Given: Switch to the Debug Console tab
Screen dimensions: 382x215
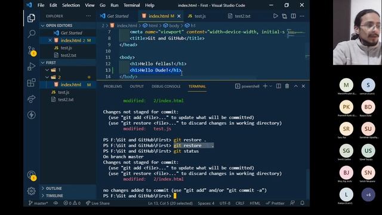Looking at the screenshot, I should coord(166,86).
